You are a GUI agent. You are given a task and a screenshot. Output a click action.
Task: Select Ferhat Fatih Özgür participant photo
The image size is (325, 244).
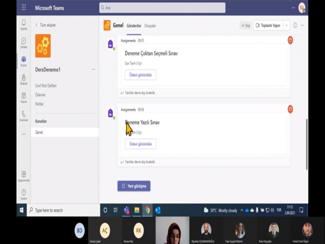(x=307, y=230)
